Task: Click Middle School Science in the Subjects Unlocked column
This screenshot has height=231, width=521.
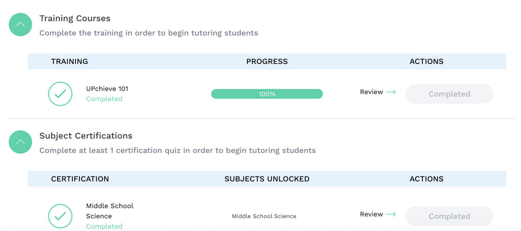Action: (264, 216)
